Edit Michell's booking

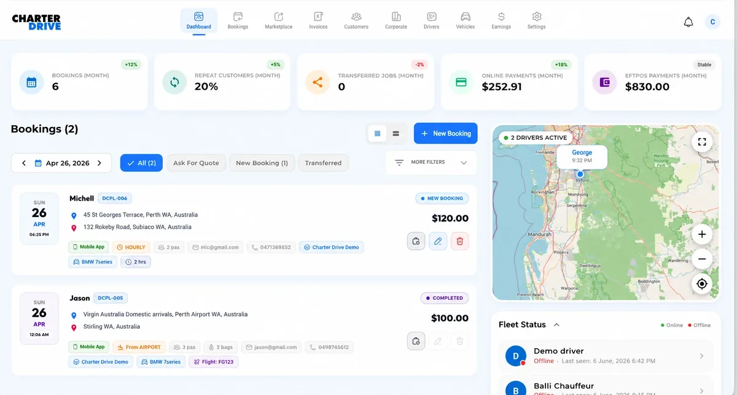pos(438,241)
